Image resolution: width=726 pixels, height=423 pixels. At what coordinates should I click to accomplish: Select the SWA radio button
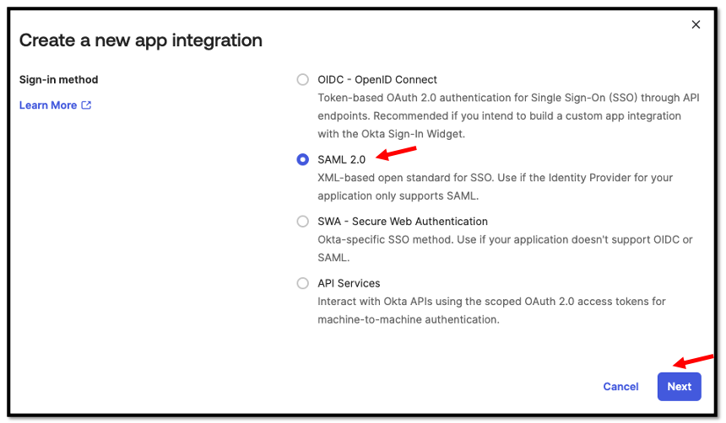302,222
